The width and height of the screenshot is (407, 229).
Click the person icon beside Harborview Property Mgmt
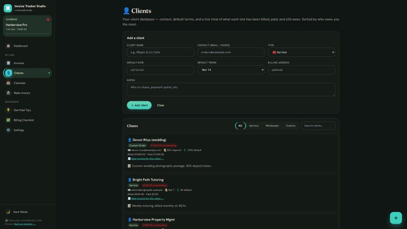[x=130, y=220]
